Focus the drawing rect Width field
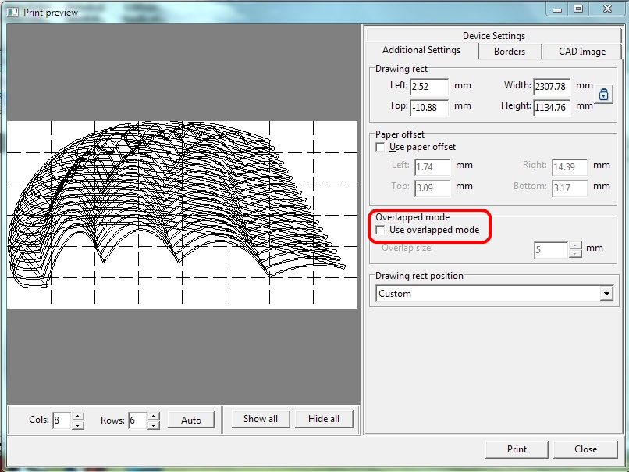Viewport: 629px width, 472px height. pos(551,87)
